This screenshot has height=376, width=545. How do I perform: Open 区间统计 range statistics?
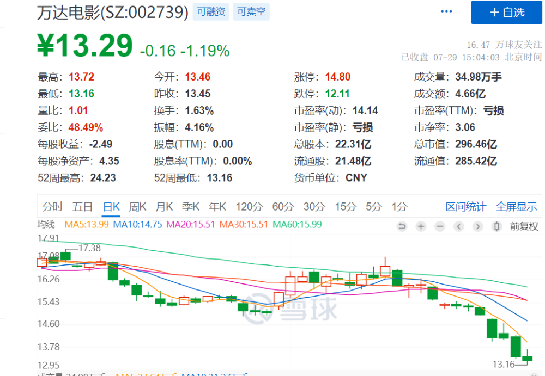(x=466, y=207)
